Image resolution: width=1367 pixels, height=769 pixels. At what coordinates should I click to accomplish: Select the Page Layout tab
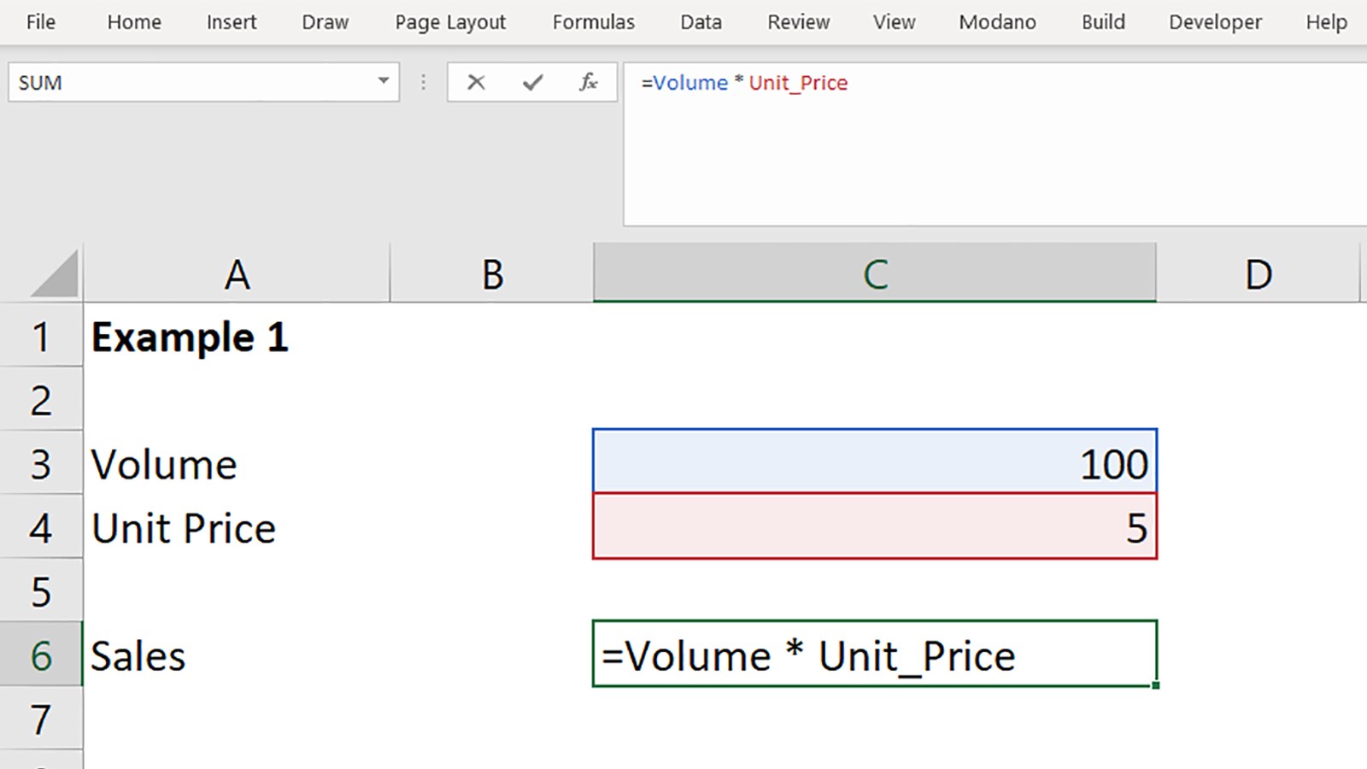(x=449, y=22)
